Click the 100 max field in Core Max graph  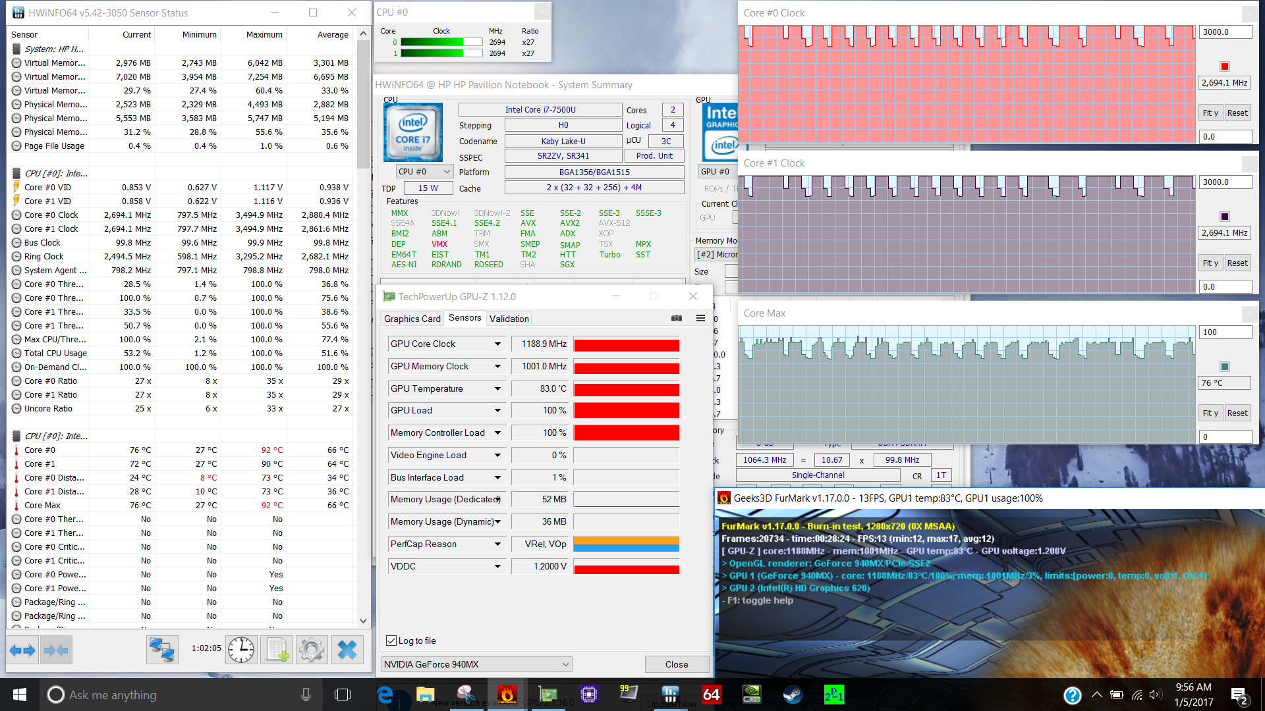point(1225,332)
